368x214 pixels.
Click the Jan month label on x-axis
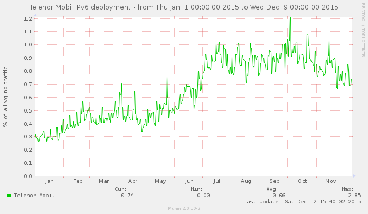pos(49,181)
